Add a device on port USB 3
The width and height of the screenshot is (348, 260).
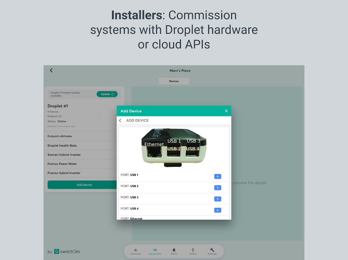click(218, 199)
